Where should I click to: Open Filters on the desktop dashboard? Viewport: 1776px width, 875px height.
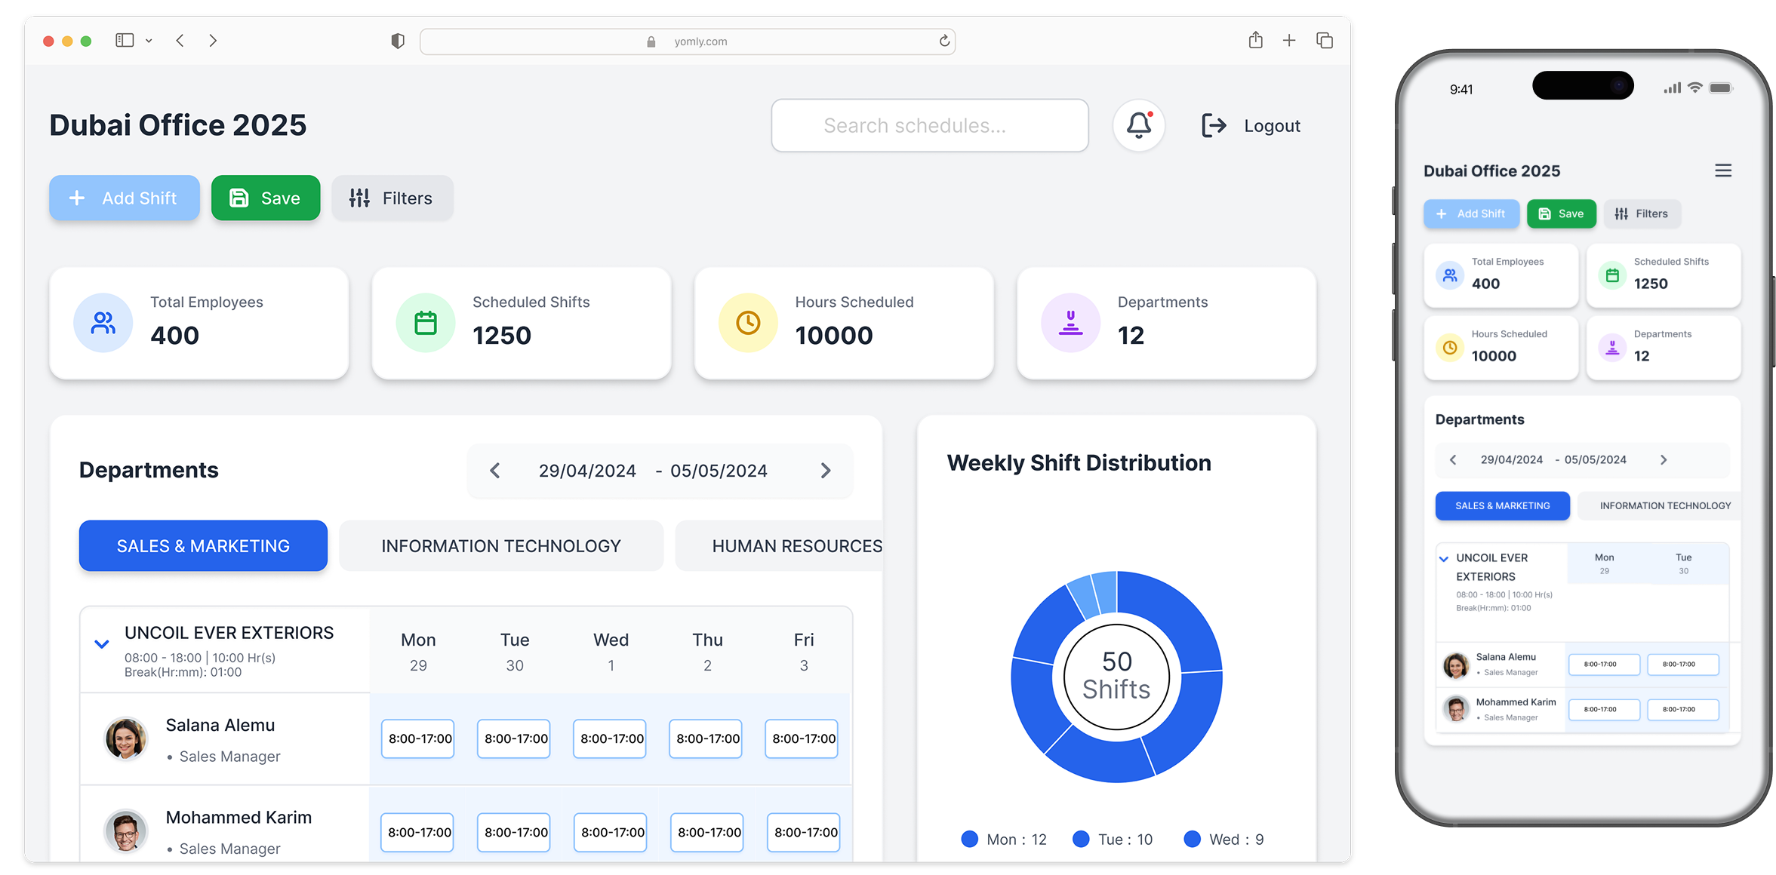coord(392,198)
